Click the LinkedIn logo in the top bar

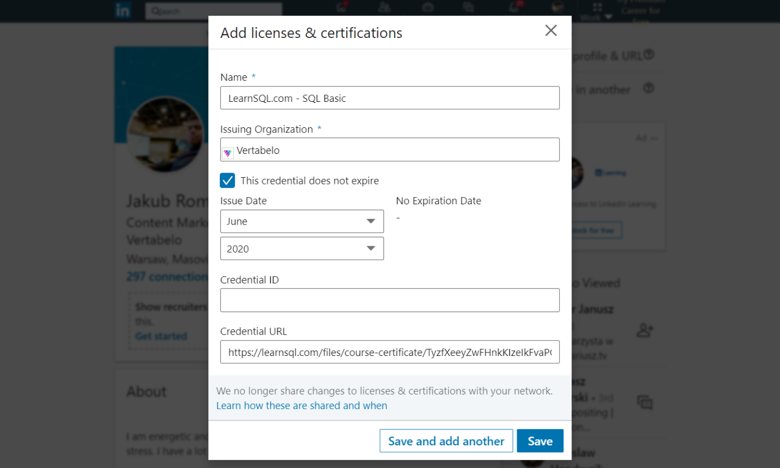tap(123, 10)
